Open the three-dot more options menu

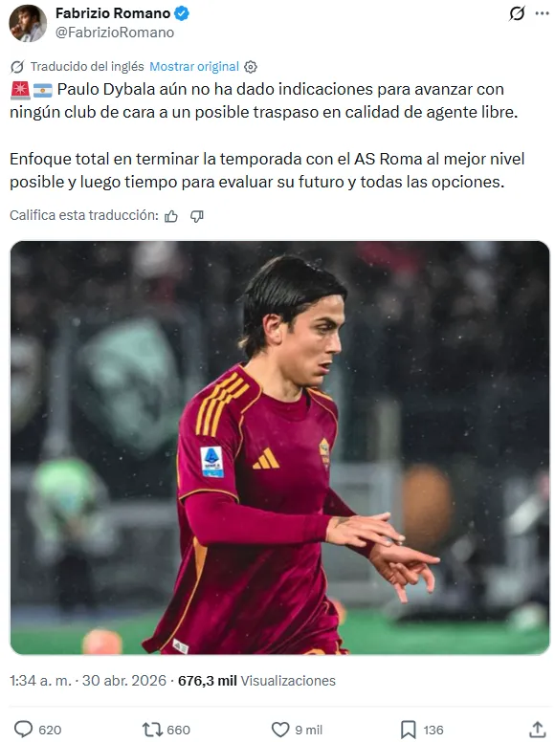coord(542,13)
